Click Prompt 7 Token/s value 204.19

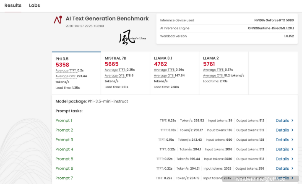click(x=194, y=178)
